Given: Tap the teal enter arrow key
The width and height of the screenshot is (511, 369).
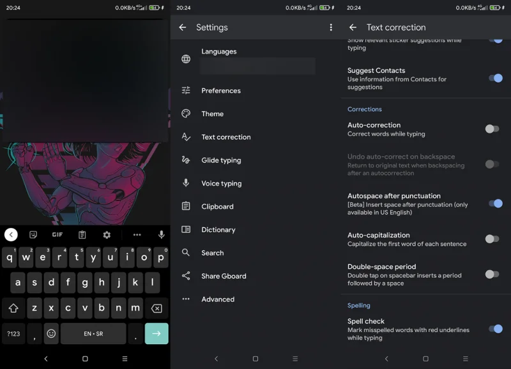Looking at the screenshot, I should coord(156,333).
